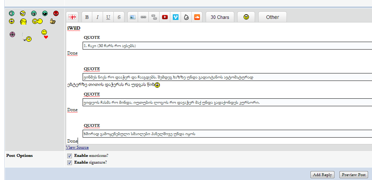This screenshot has width=372, height=180.
Task: Click the inline emoticon after წინ text
Action: [157, 85]
